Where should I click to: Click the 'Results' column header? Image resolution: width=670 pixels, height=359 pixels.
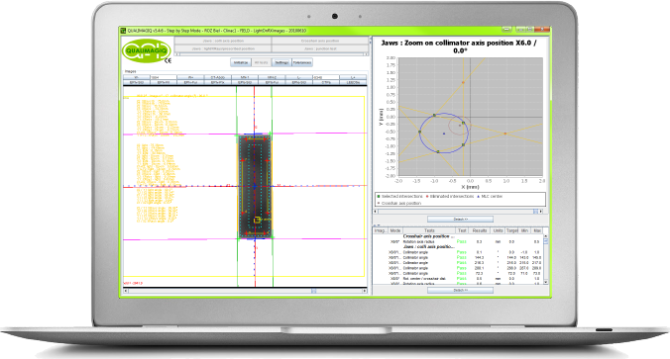click(x=480, y=230)
